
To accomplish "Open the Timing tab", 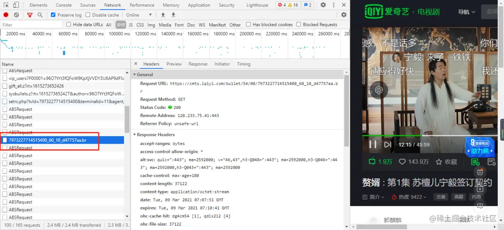I will pos(244,64).
